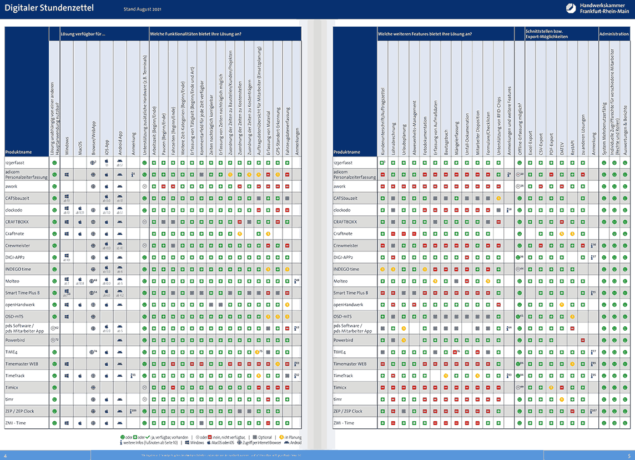The height and width of the screenshot is (460, 635).
Task: Open footnote 83 info icon in Timemaster WEB row
Action: click(x=297, y=364)
